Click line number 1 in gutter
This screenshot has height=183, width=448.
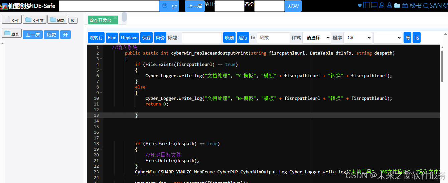click(97, 47)
